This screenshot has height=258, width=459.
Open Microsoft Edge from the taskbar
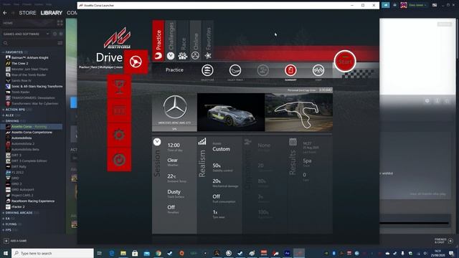pos(112,253)
